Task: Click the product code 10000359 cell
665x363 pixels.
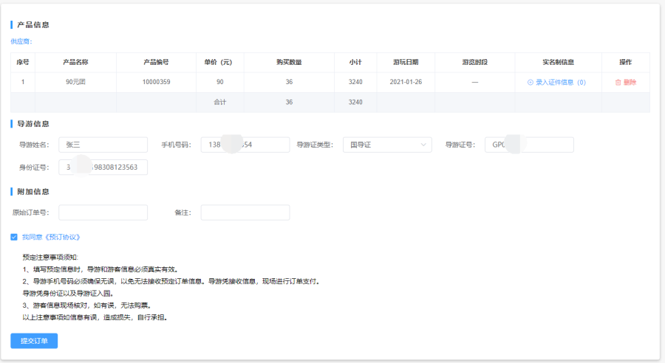Action: click(156, 82)
